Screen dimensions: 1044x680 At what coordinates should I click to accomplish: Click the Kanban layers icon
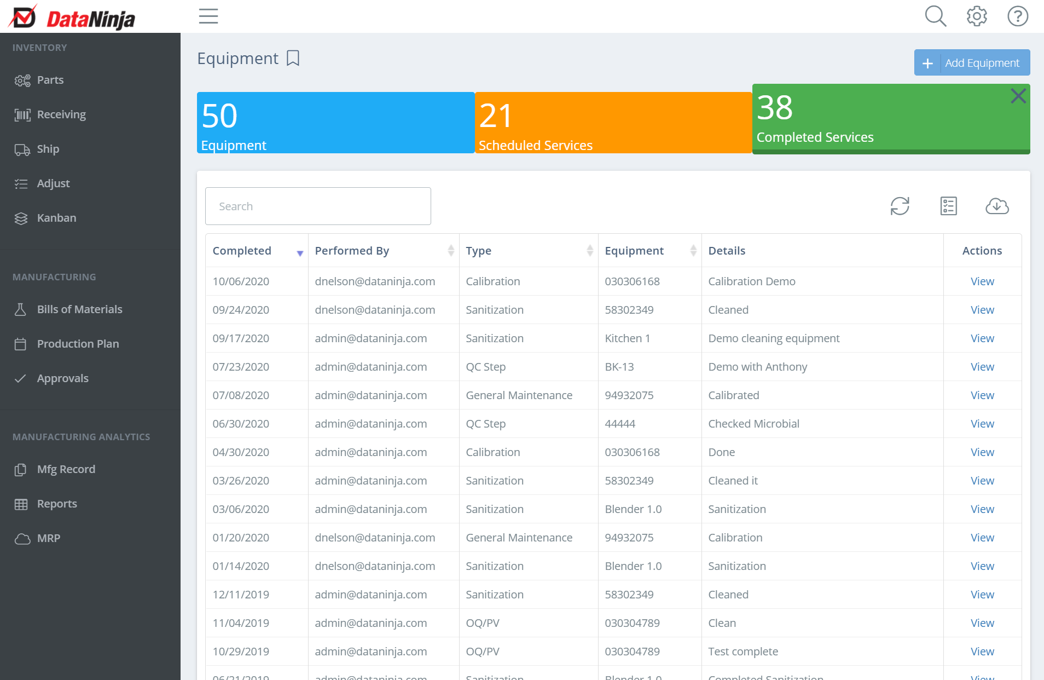tap(21, 218)
